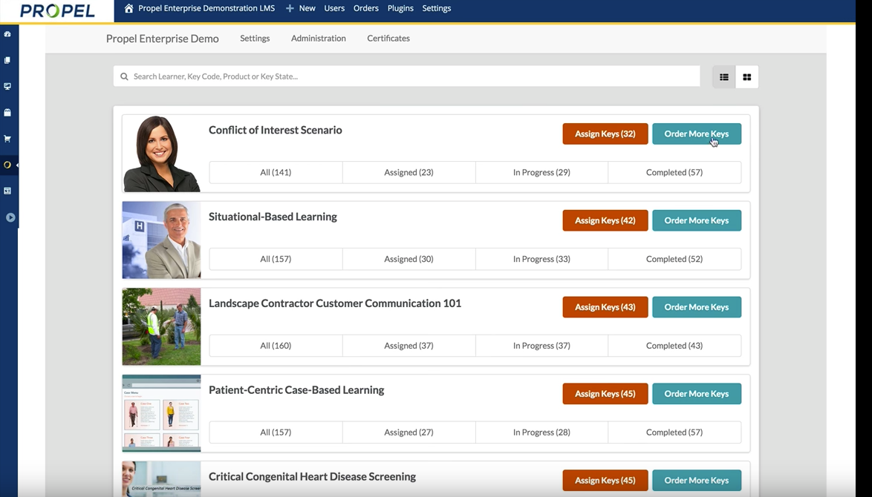Open the media/image icon in sidebar

point(7,191)
